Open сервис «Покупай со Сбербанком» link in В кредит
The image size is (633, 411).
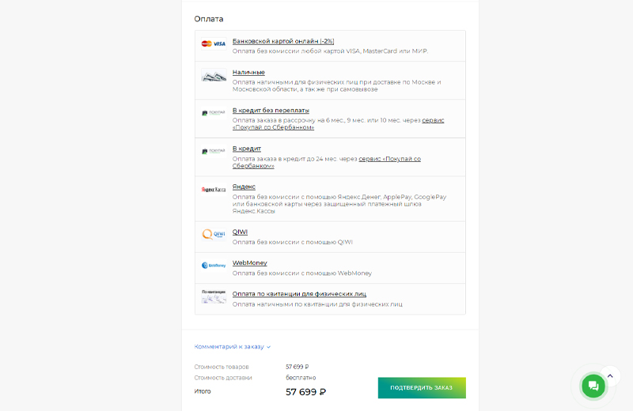pos(326,162)
